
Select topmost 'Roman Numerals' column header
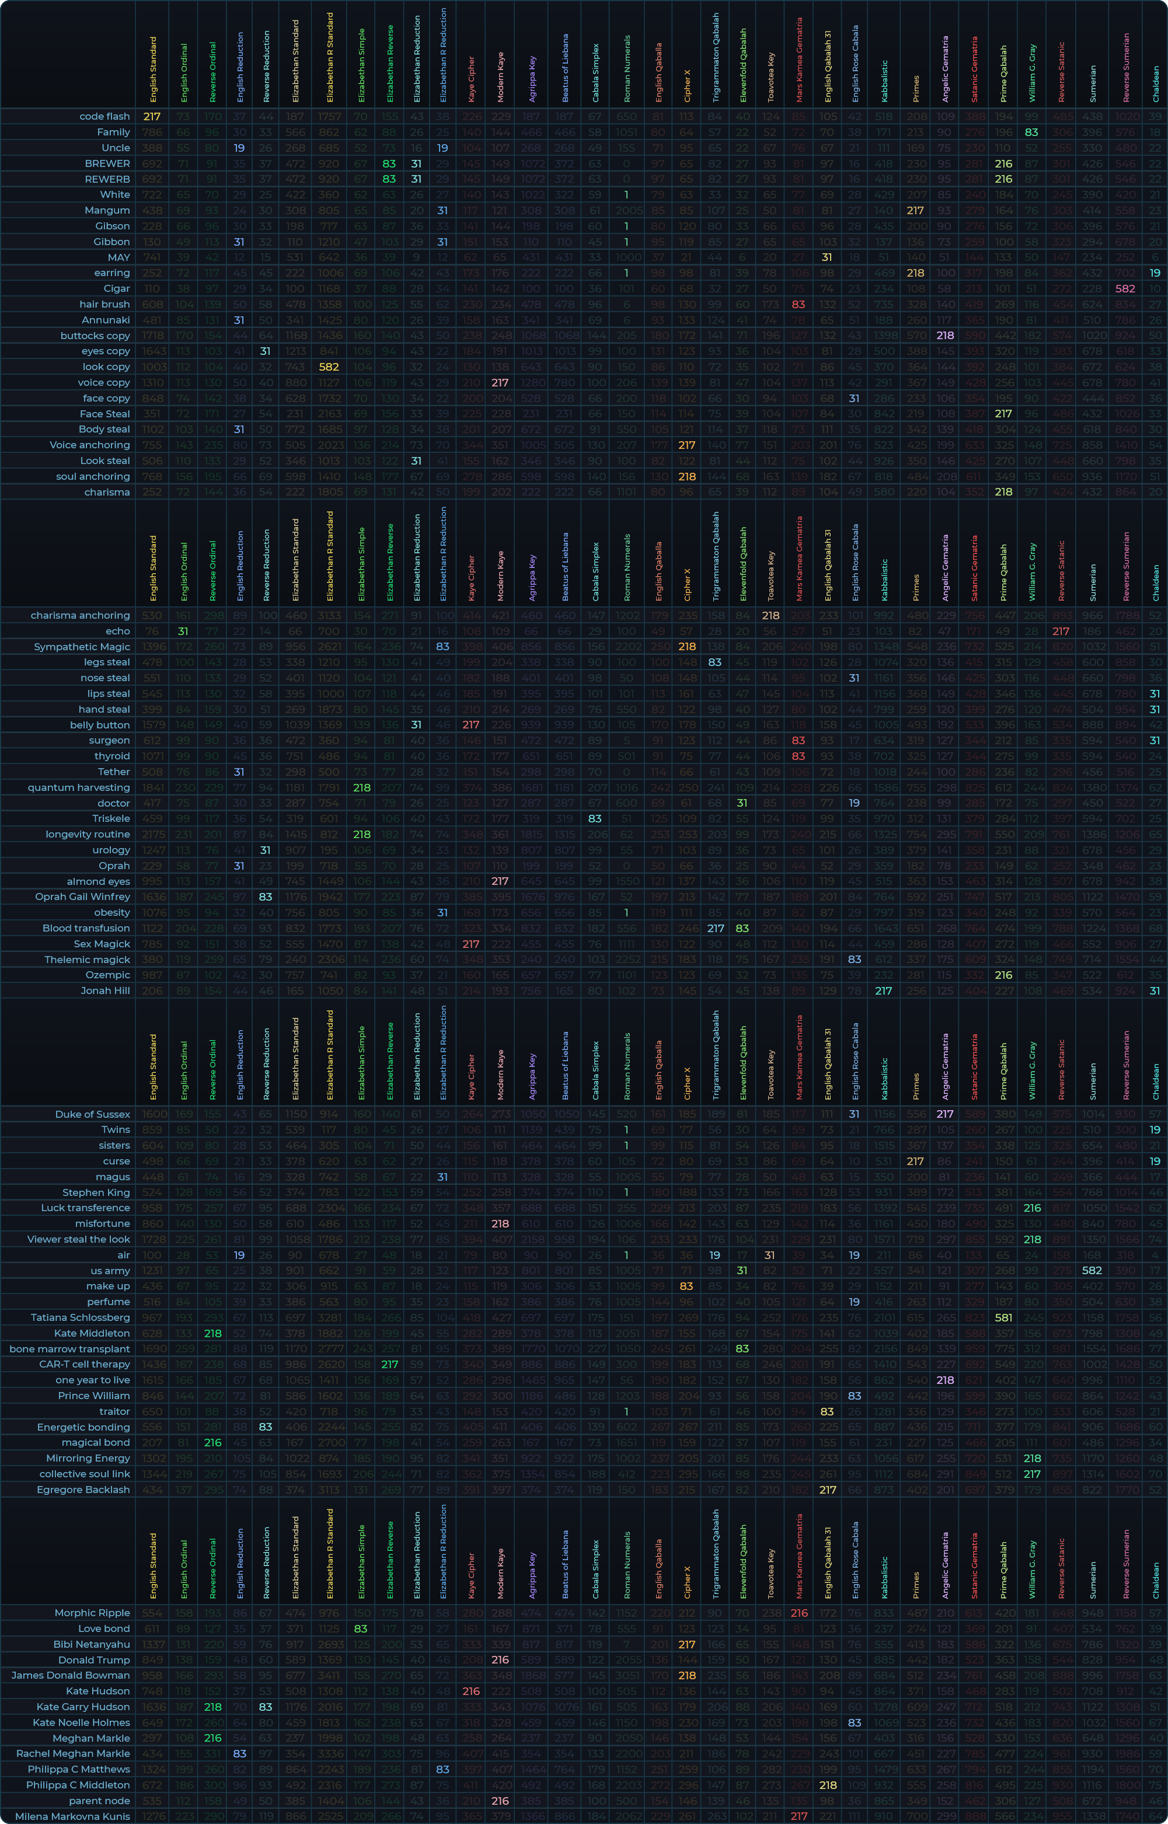pos(626,68)
